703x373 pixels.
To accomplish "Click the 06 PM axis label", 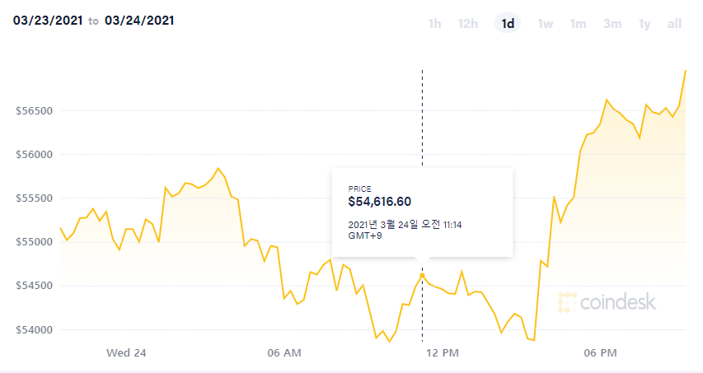I will [600, 353].
